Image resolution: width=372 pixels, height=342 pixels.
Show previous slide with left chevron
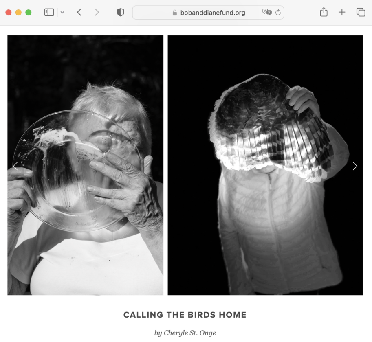(15, 166)
